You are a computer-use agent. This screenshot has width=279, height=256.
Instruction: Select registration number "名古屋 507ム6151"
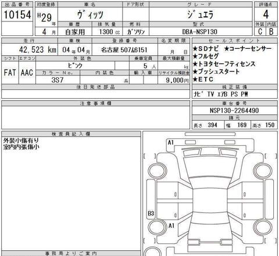tap(124, 50)
